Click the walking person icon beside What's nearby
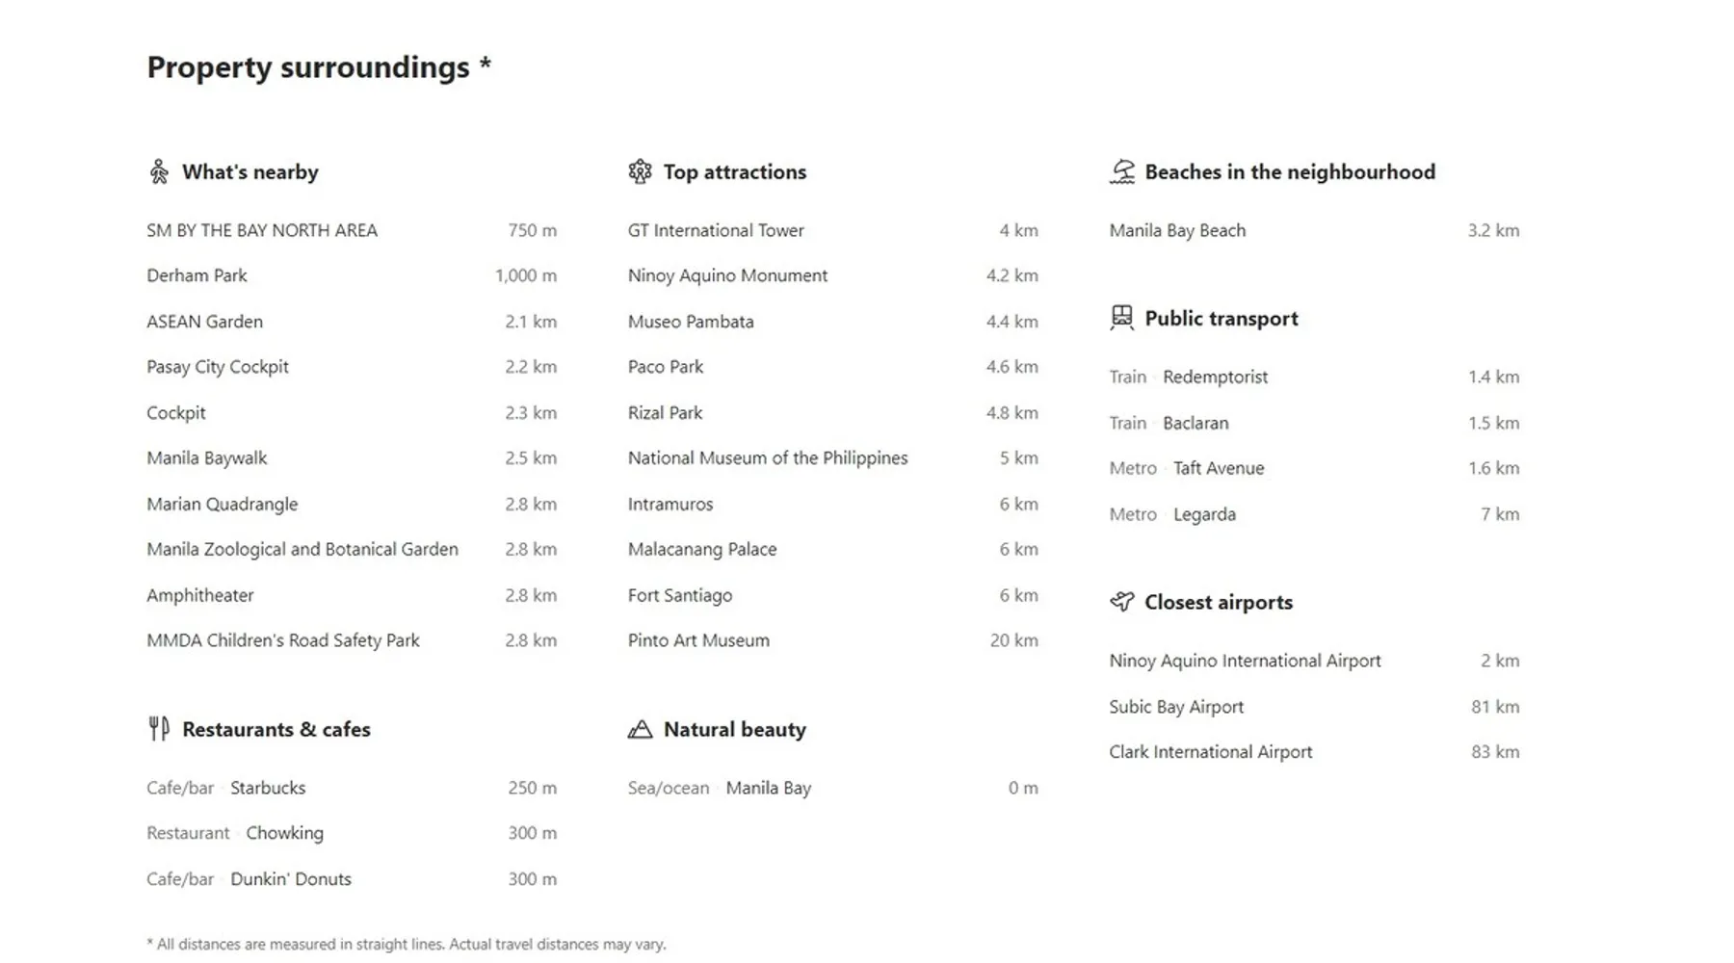The image size is (1734, 963). point(159,171)
